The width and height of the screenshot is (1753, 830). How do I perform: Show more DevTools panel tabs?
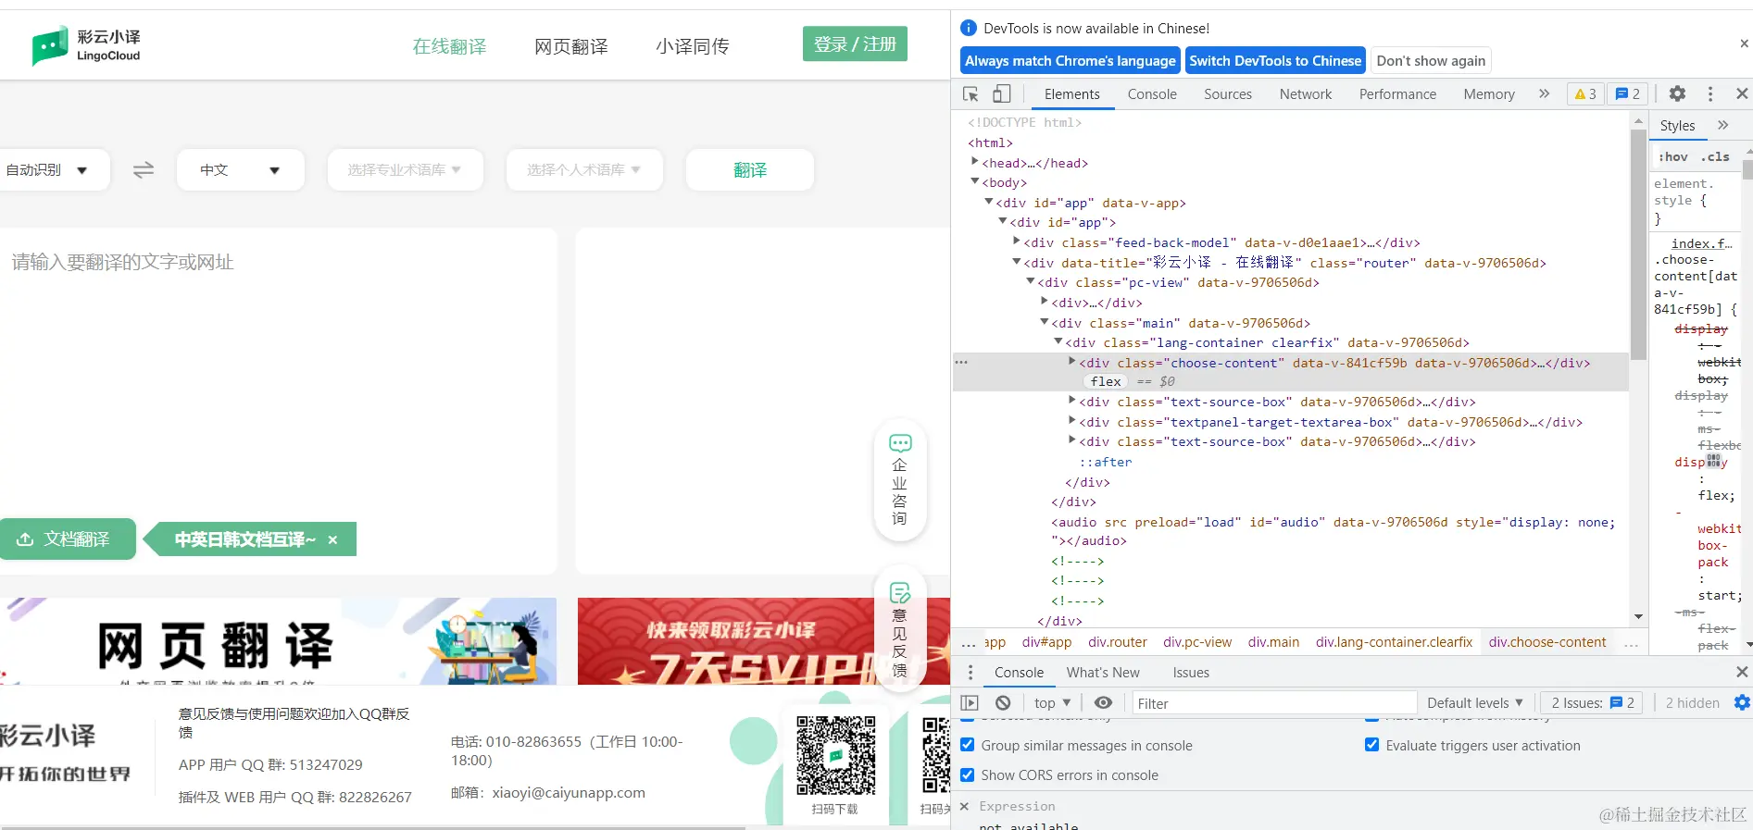point(1544,94)
